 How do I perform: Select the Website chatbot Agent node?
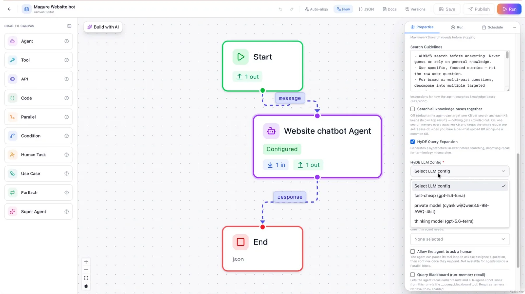(317, 147)
